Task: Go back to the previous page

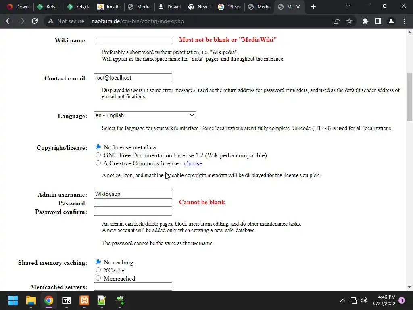Action: 9,21
